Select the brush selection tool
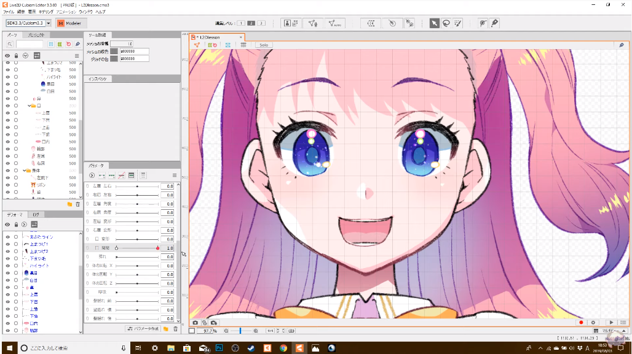This screenshot has height=354, width=632. [458, 23]
